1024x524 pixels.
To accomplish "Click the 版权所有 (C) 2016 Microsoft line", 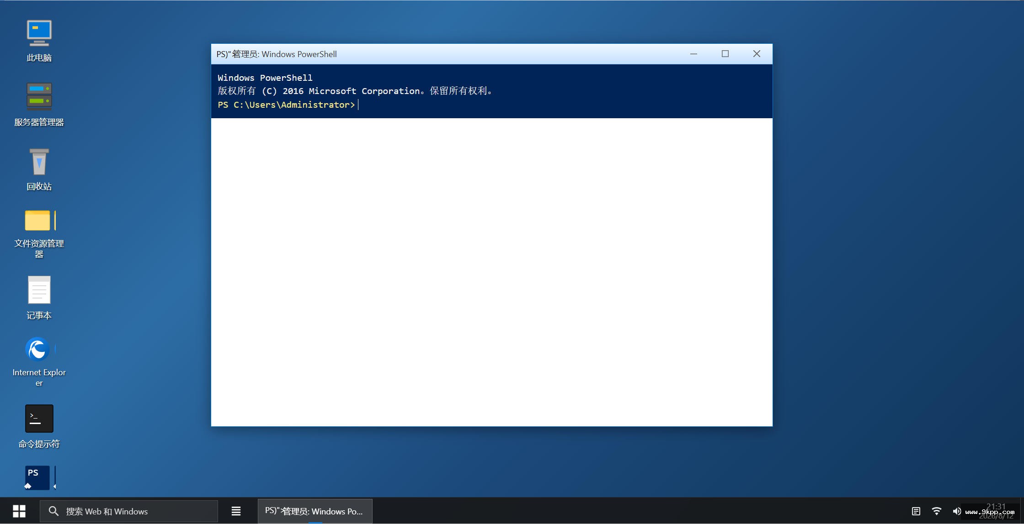I will coord(356,91).
